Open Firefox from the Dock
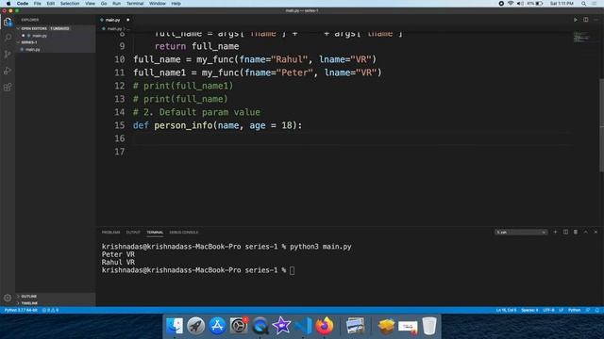 click(325, 326)
